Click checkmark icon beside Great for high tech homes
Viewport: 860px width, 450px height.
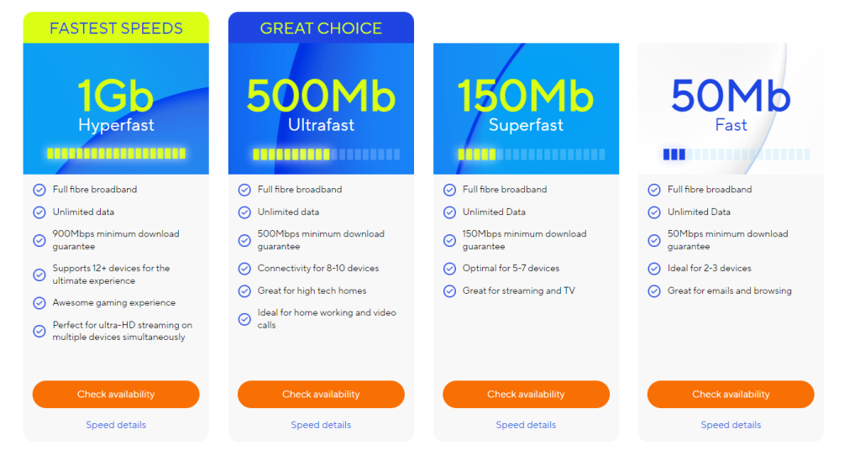click(244, 291)
